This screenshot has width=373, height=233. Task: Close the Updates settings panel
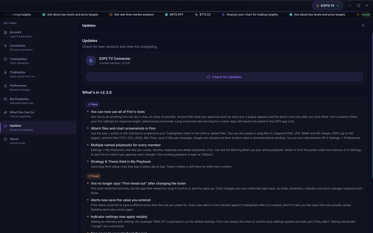(x=363, y=25)
